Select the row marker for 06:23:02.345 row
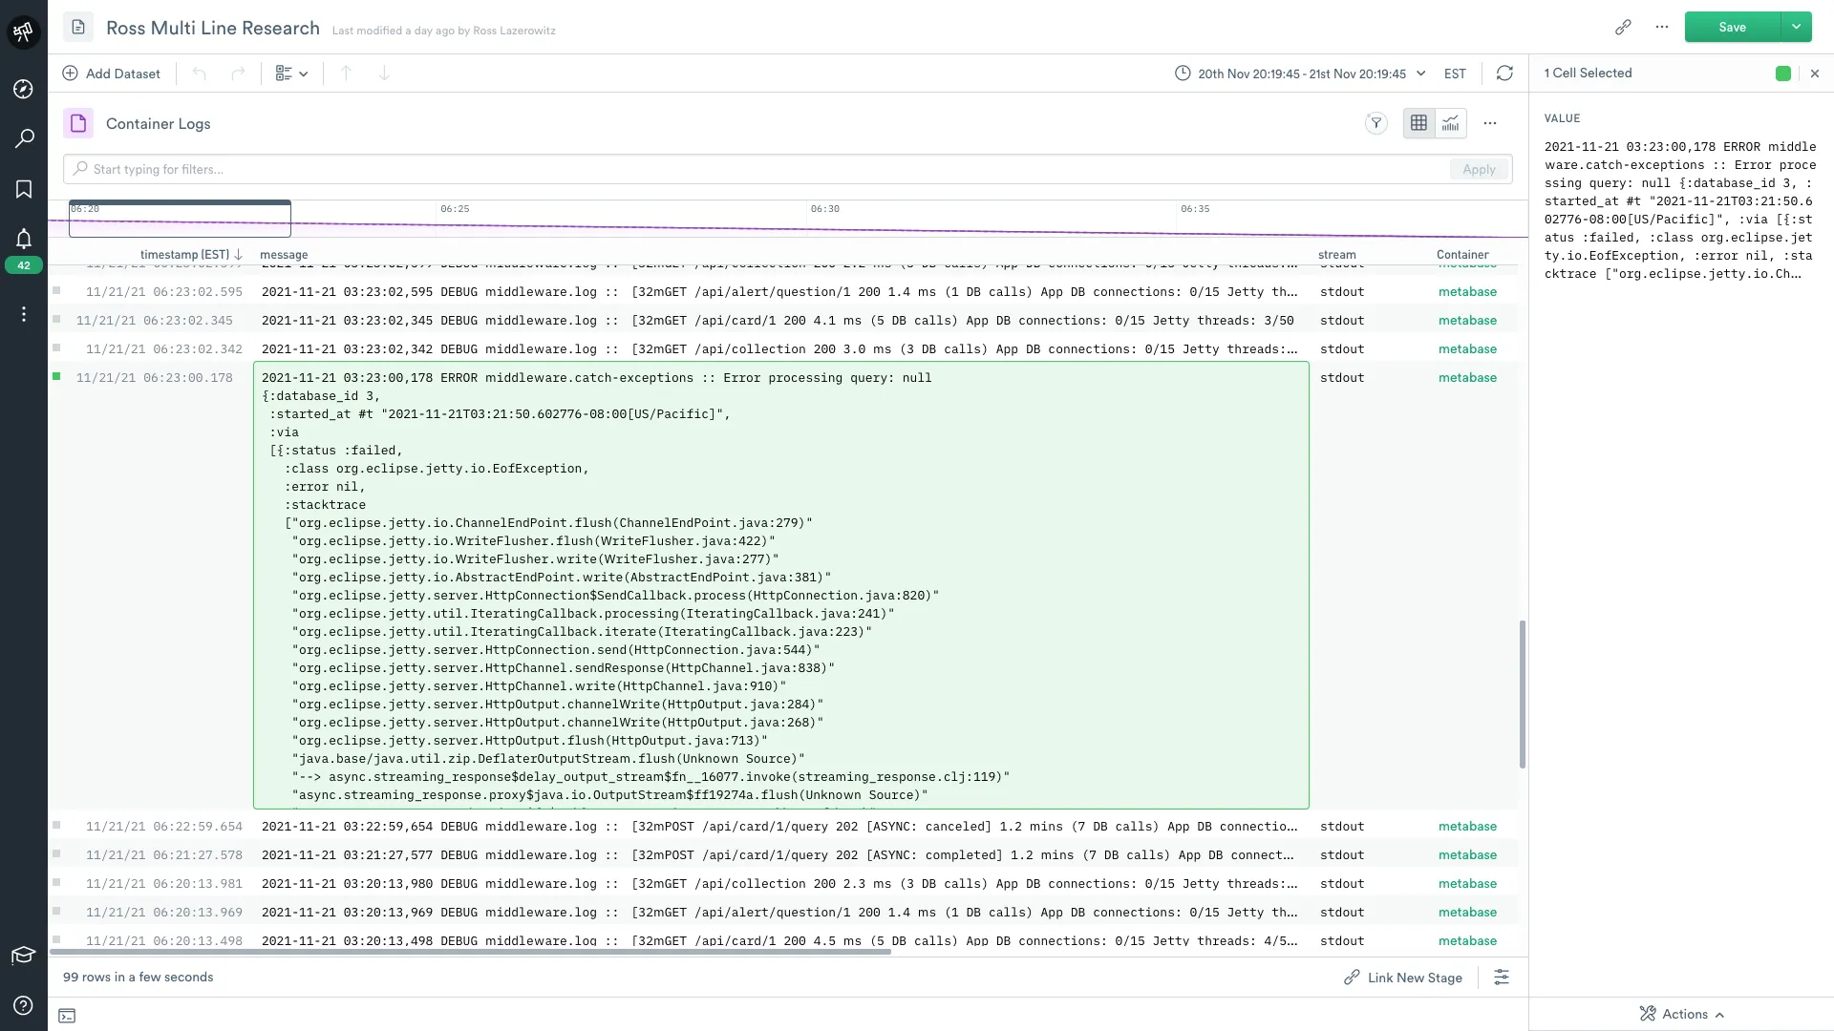The height and width of the screenshot is (1031, 1834). [x=56, y=319]
